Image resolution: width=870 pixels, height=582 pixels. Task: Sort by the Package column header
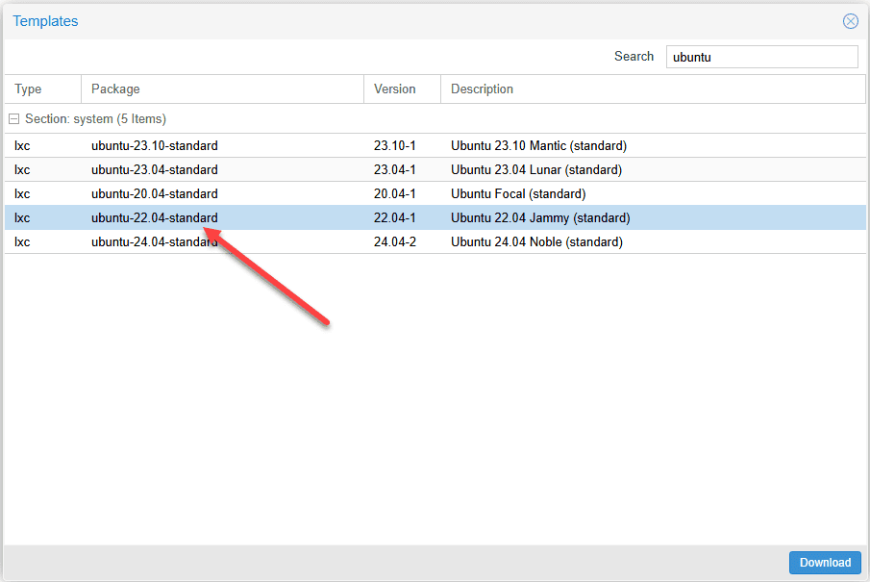tap(222, 89)
